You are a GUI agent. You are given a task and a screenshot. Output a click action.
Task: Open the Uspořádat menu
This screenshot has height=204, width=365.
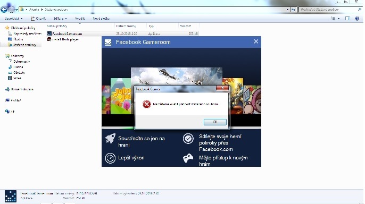click(x=13, y=19)
